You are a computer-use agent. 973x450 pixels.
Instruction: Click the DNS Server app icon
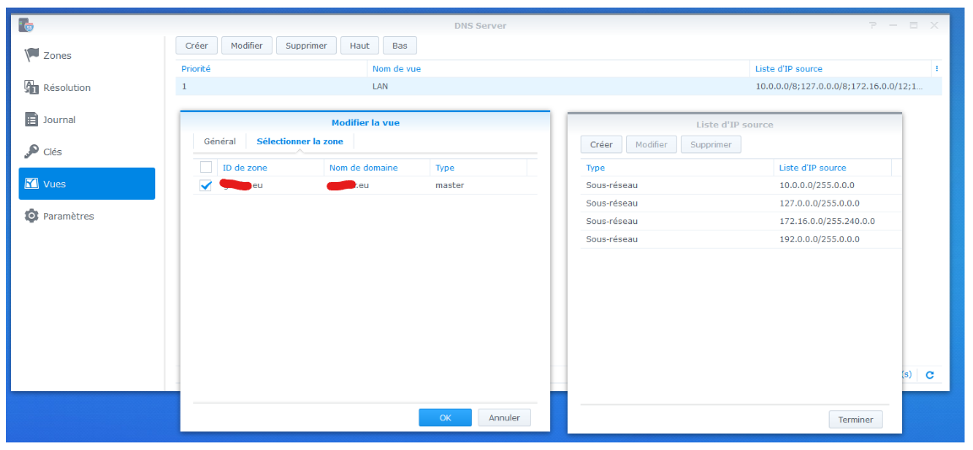[27, 25]
